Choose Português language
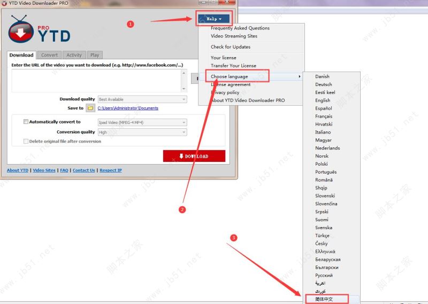The width and height of the screenshot is (428, 304). point(331,172)
